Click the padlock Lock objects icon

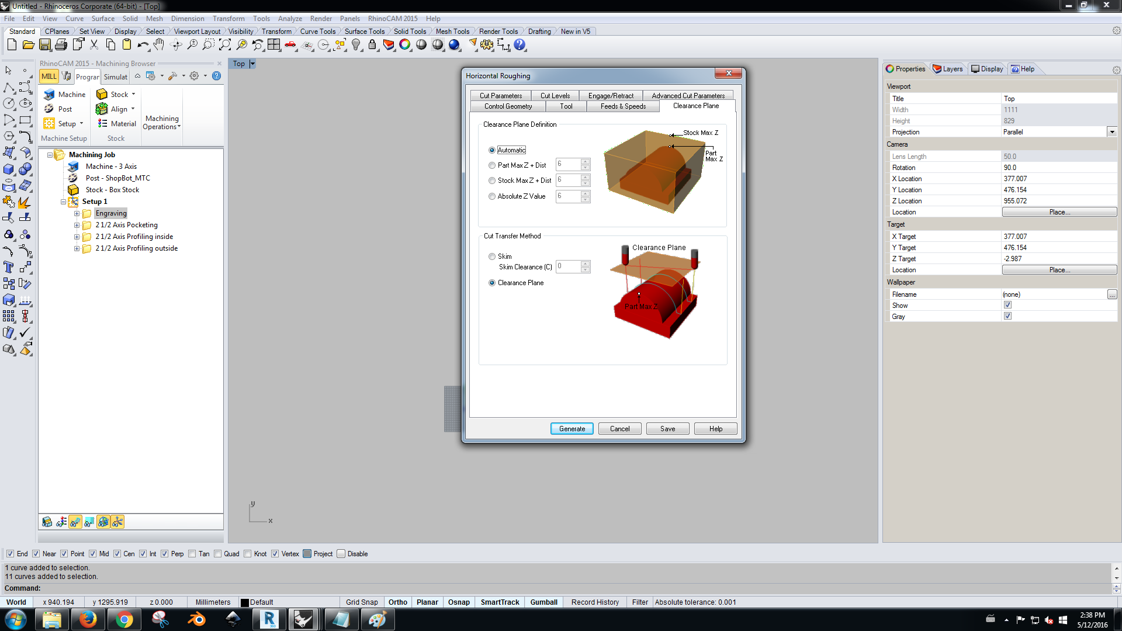372,45
